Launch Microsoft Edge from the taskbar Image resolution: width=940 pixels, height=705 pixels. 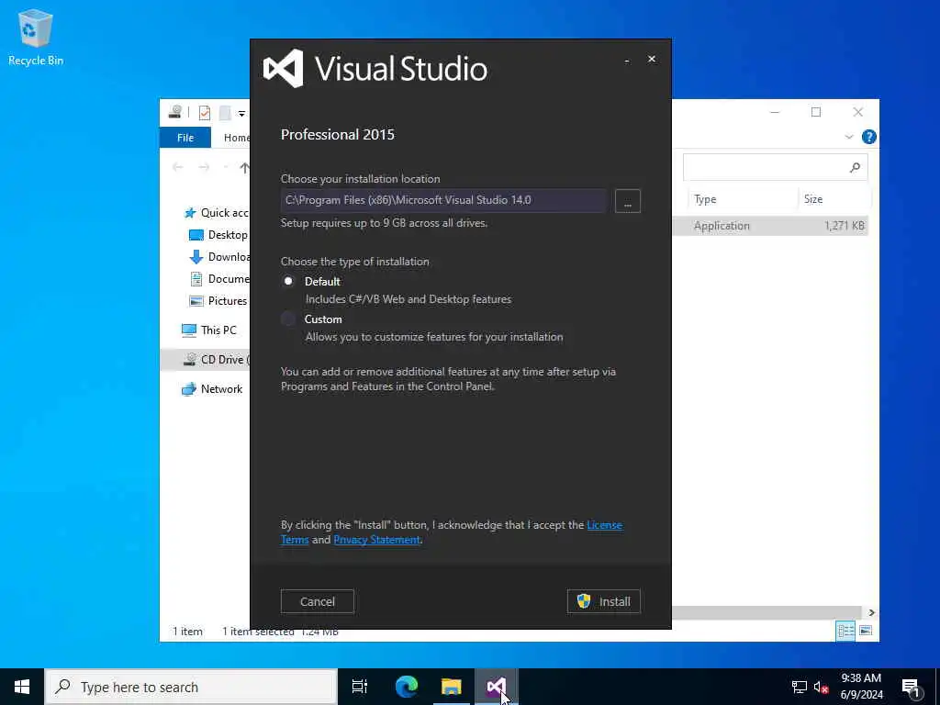[x=406, y=687]
